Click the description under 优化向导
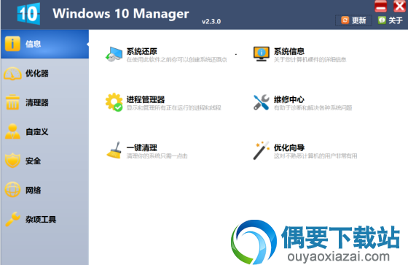Screen dimensions: 408x265 pos(315,156)
